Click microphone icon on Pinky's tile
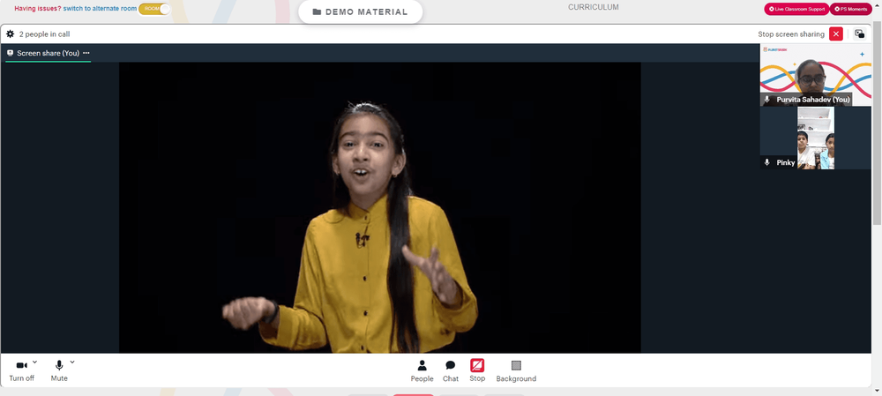882x396 pixels. coord(766,162)
